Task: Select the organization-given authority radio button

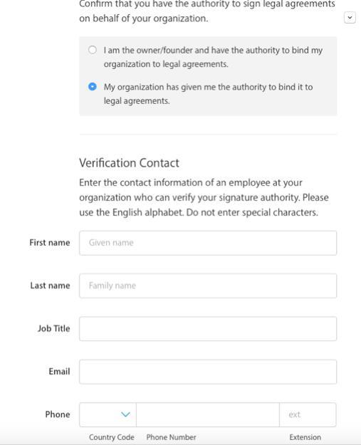Action: 93,86
